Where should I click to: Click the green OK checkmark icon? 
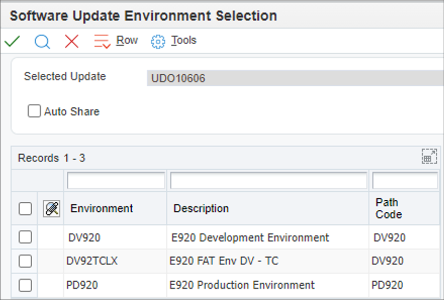[12, 41]
